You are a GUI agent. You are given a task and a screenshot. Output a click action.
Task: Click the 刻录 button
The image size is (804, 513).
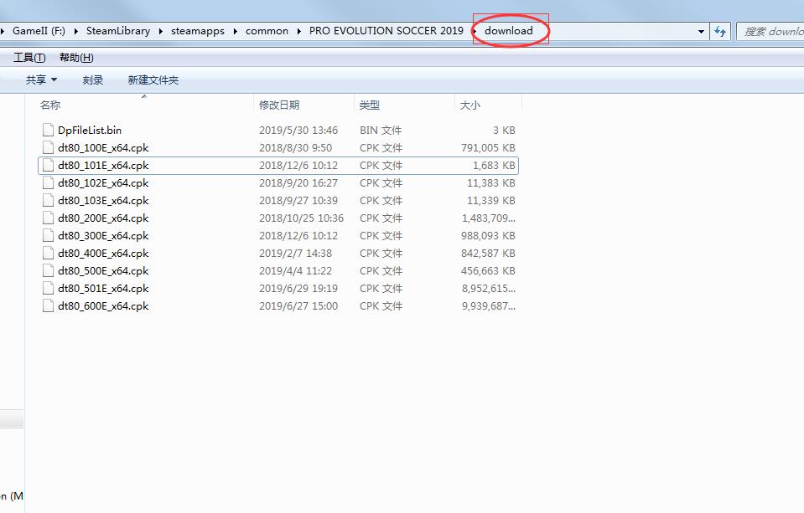(x=93, y=80)
